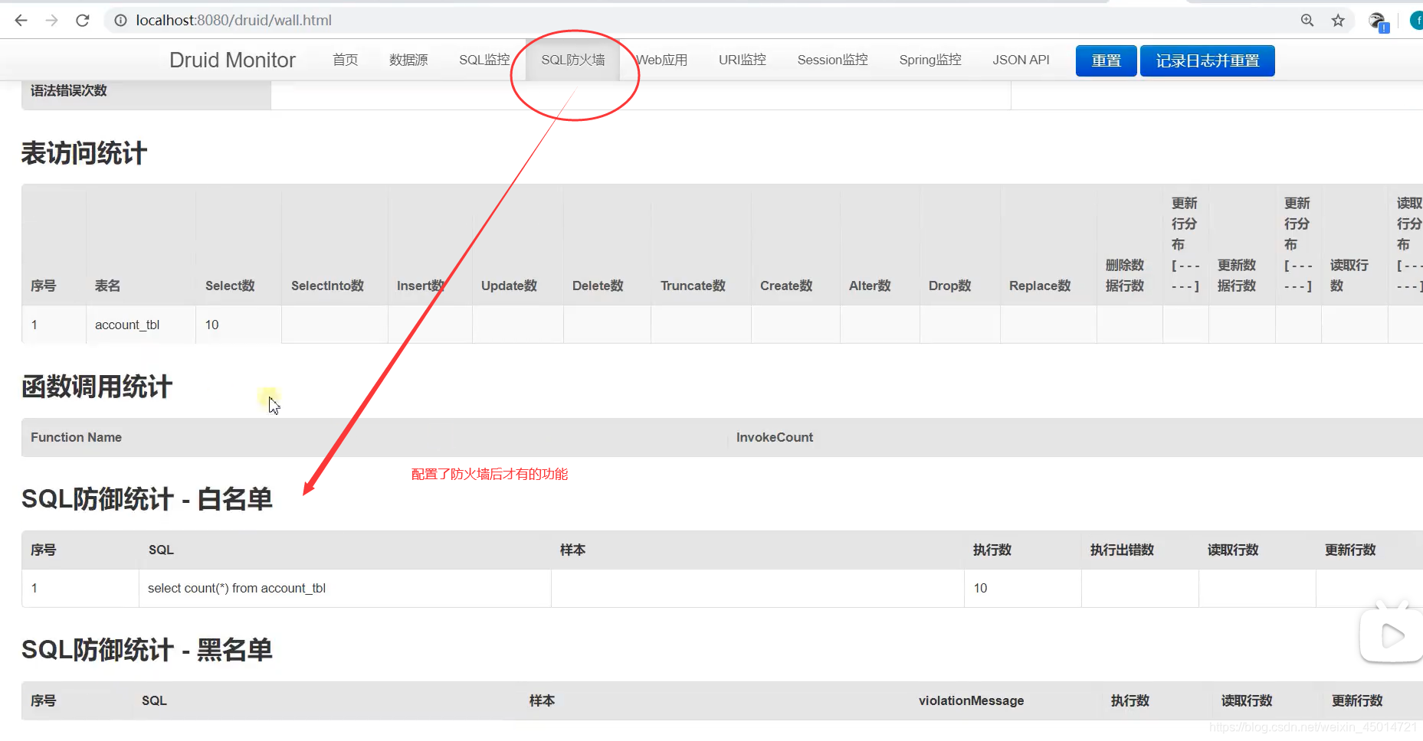Image resolution: width=1423 pixels, height=741 pixels.
Task: Open the 首页 tab
Action: [346, 60]
